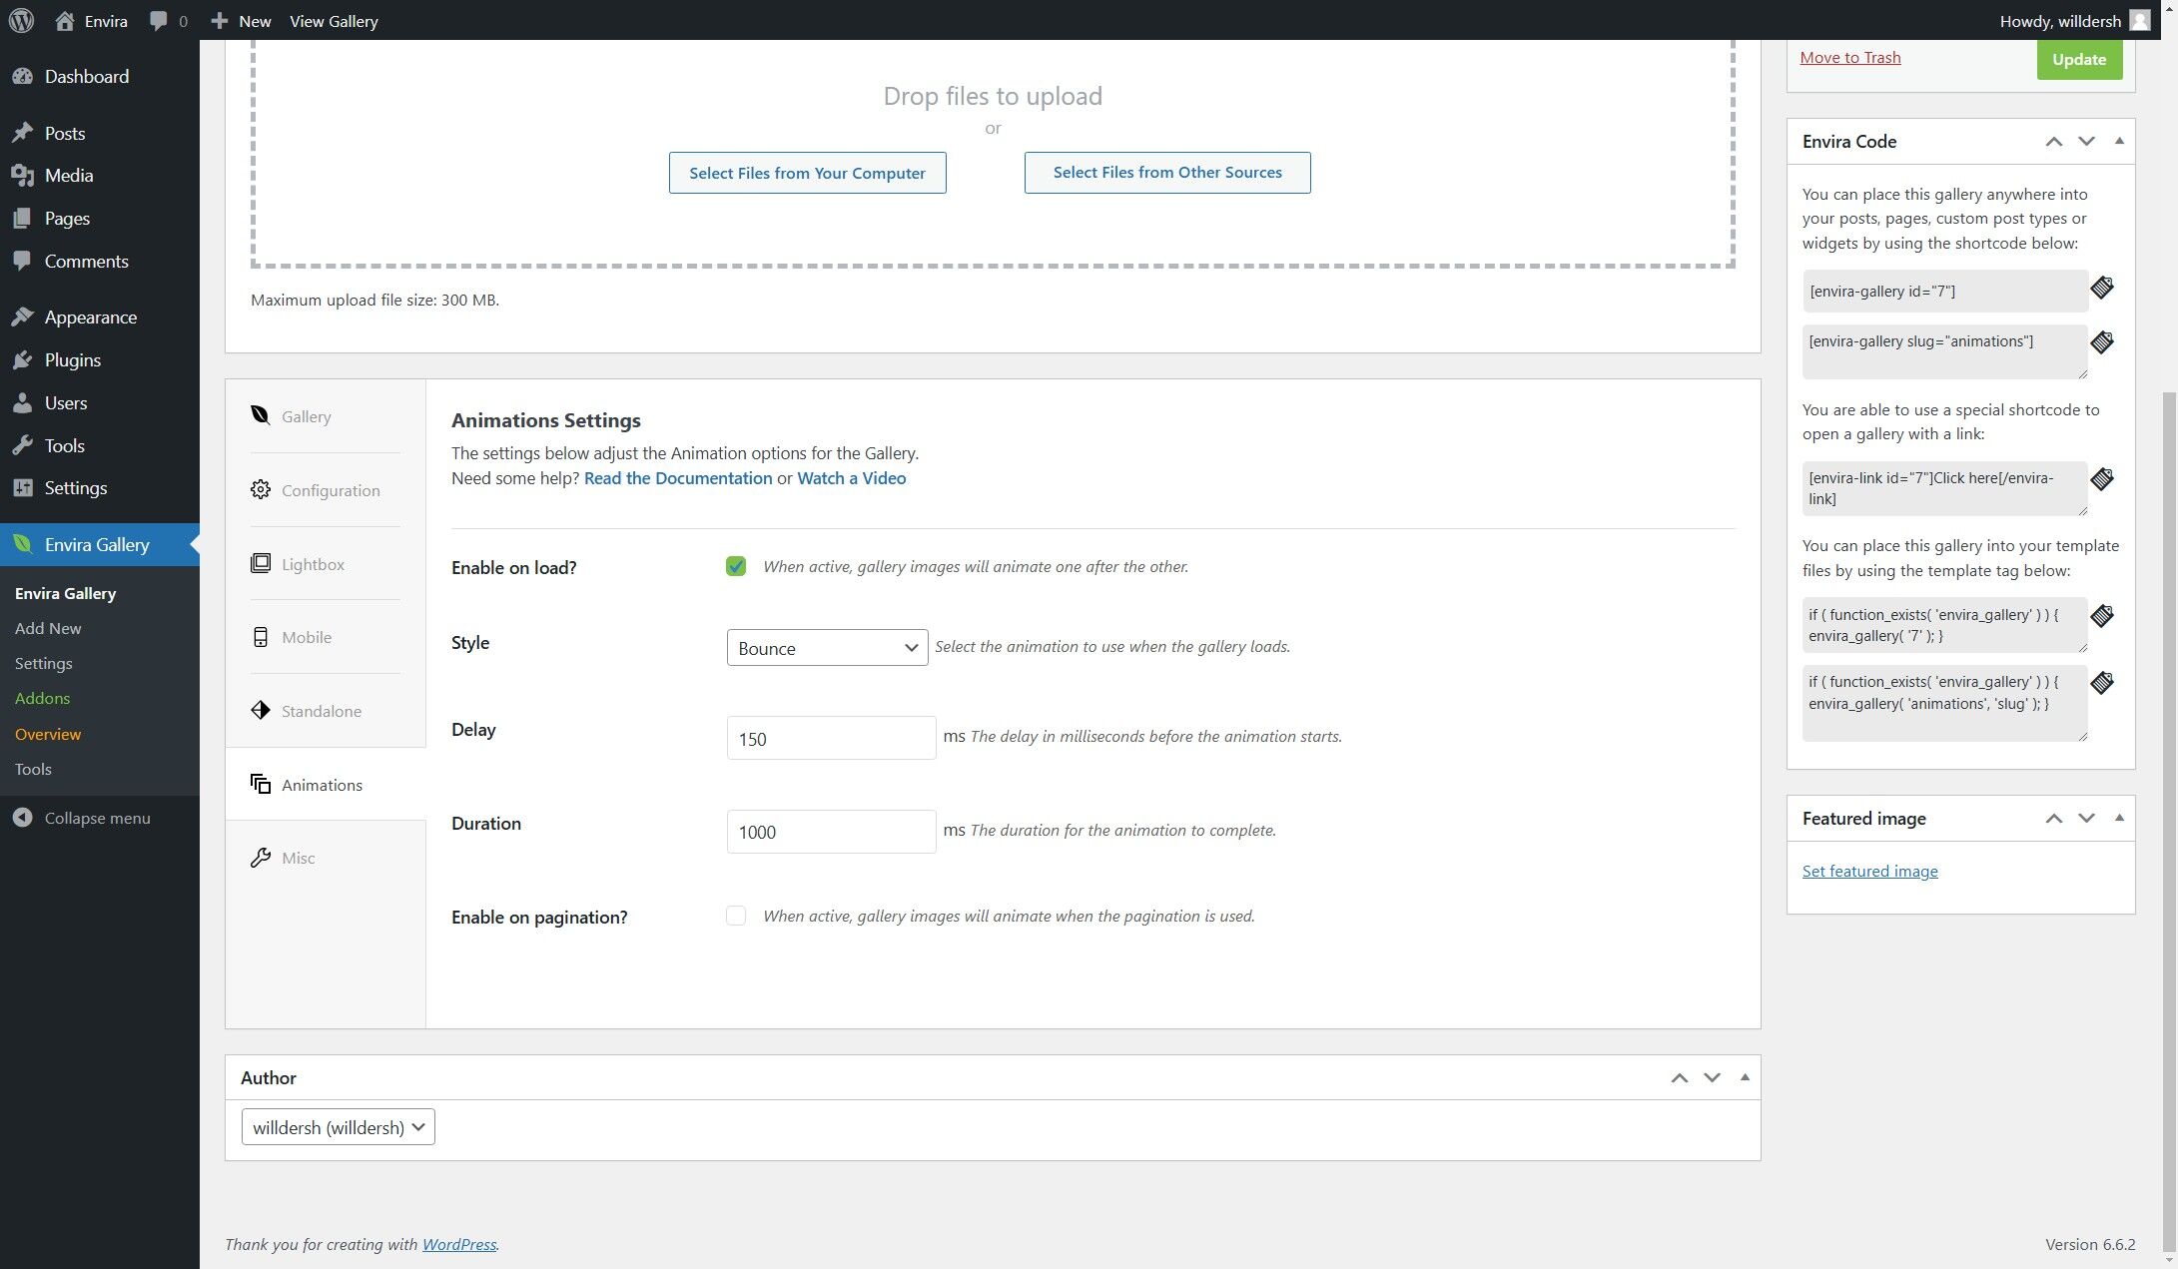Copy the 'animations', 'slug' template tag icon
Screen dimensions: 2178x1269
tap(2102, 683)
